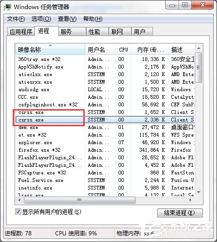The width and height of the screenshot is (217, 242).
Task: Switch to the 应用程序 tab
Action: [21, 32]
